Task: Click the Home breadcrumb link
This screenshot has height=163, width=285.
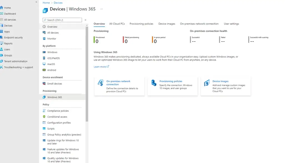Action: point(46,3)
